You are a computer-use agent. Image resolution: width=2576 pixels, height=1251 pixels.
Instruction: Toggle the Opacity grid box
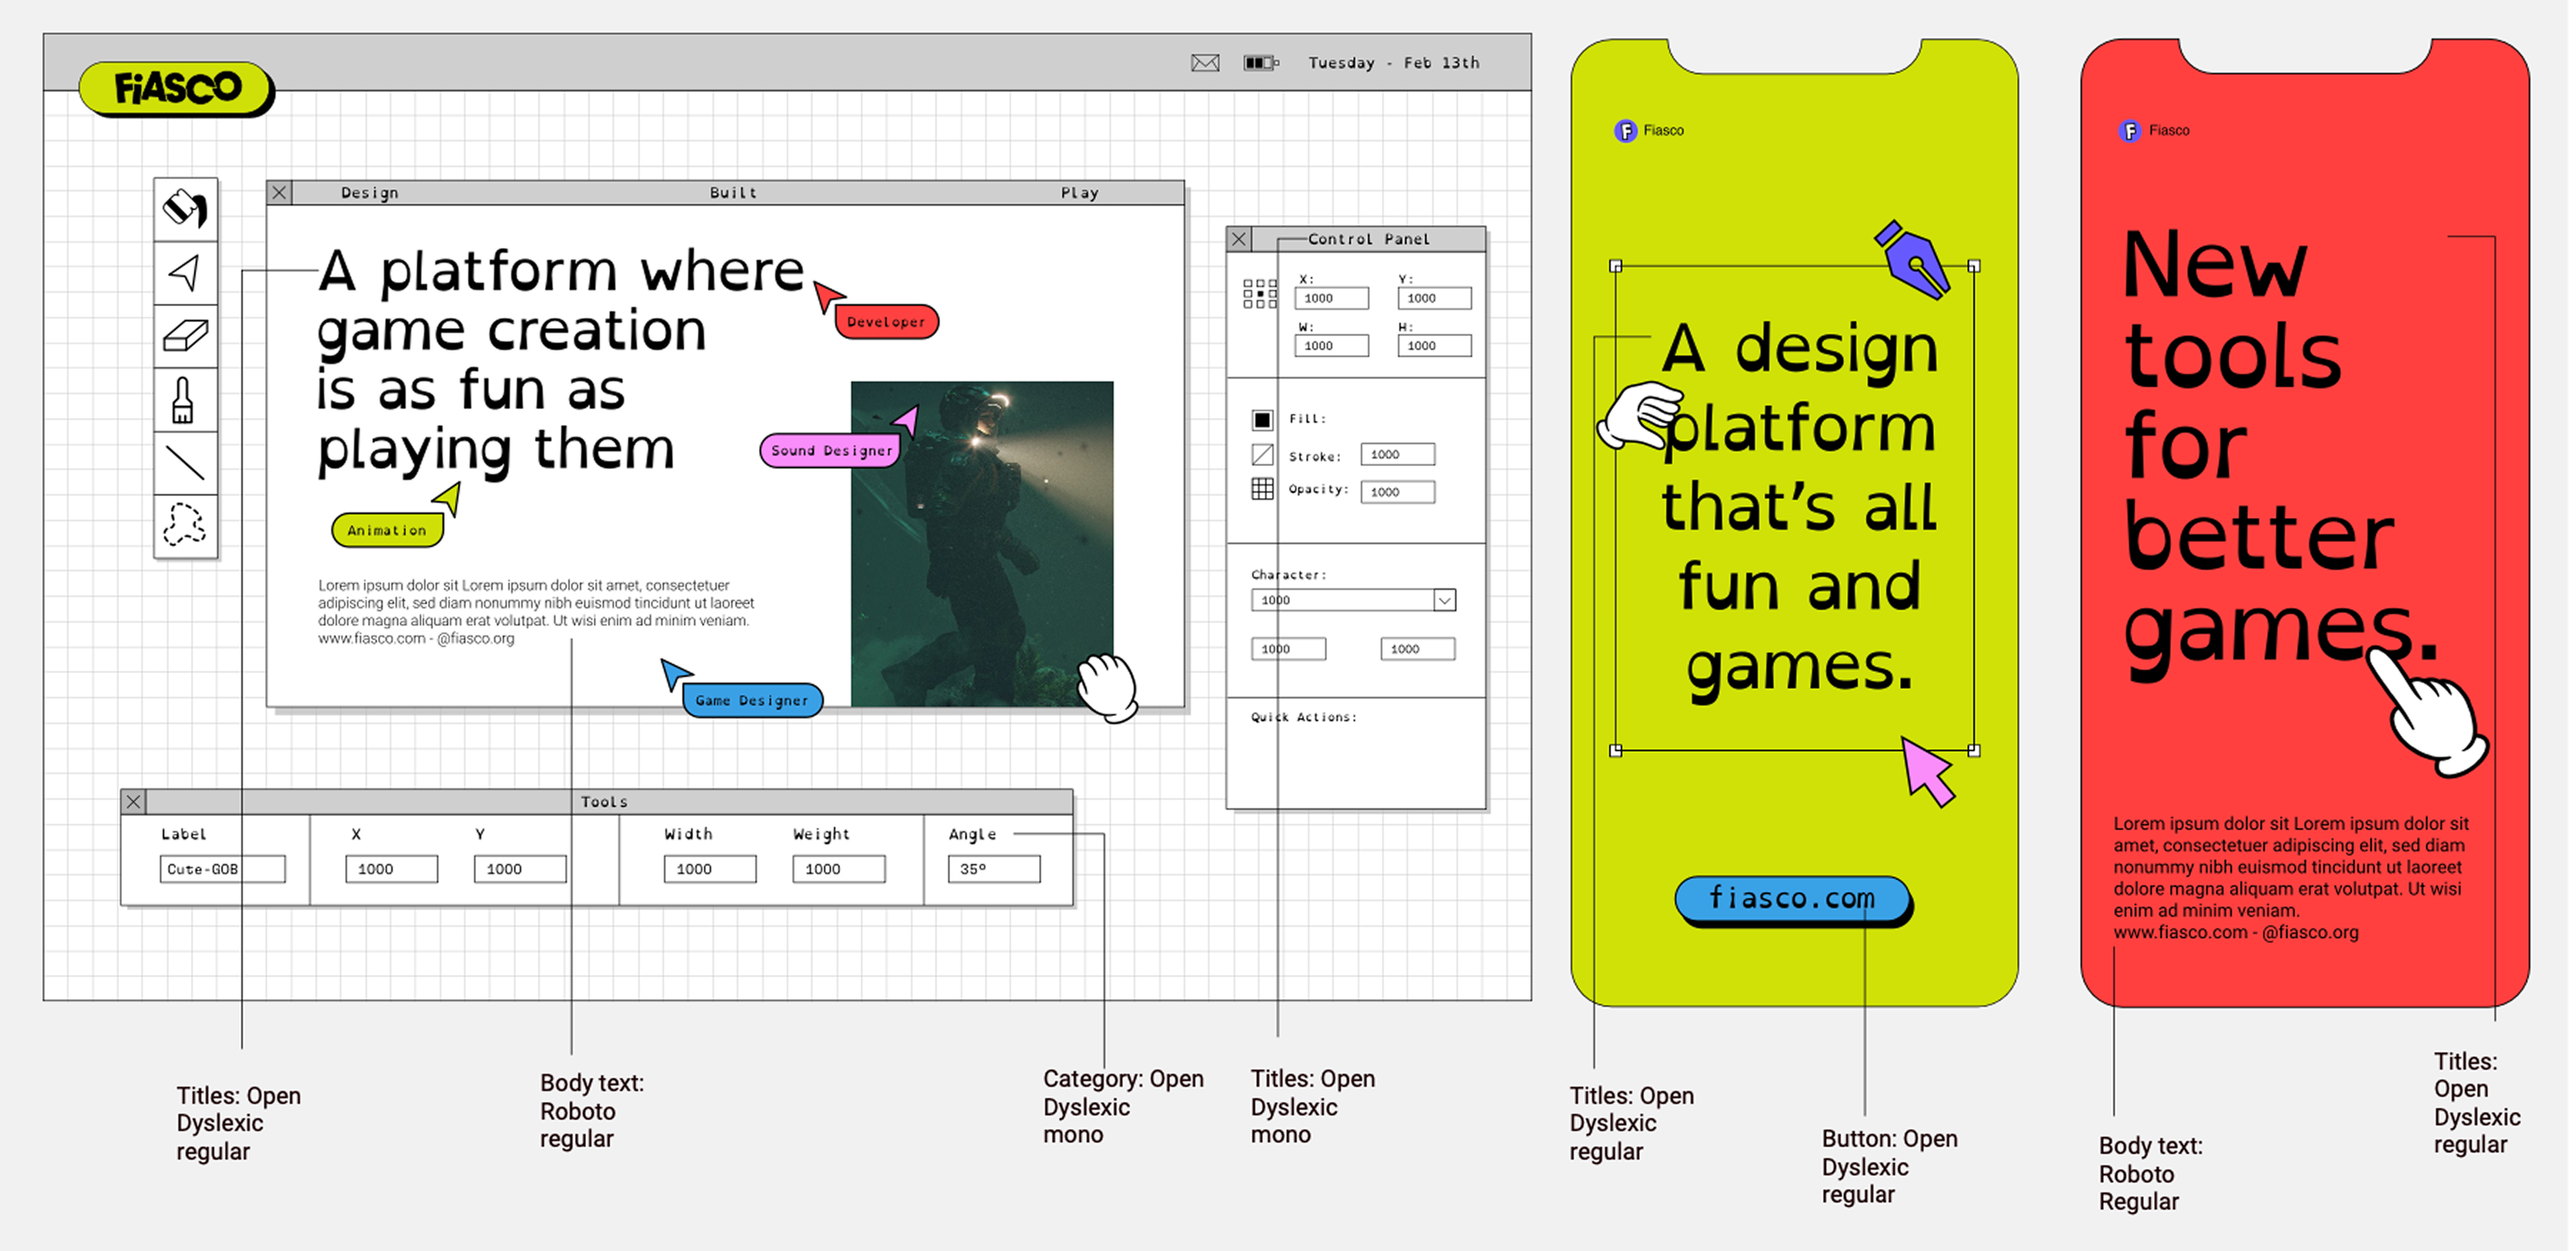[1262, 489]
